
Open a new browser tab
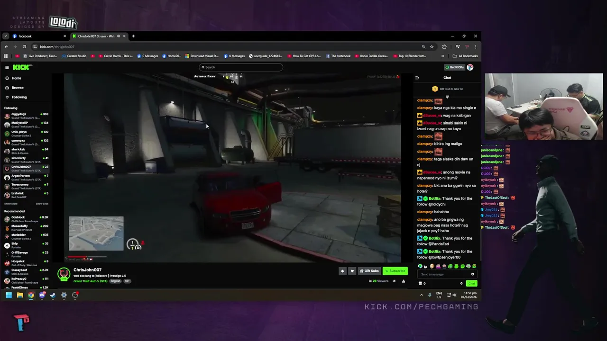(x=133, y=36)
